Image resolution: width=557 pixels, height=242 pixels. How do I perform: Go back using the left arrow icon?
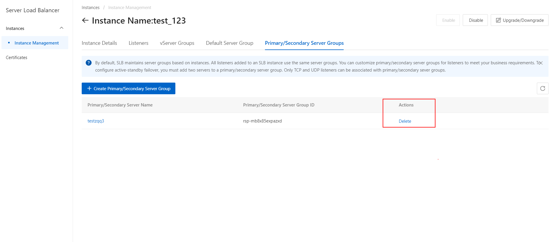[x=85, y=20]
